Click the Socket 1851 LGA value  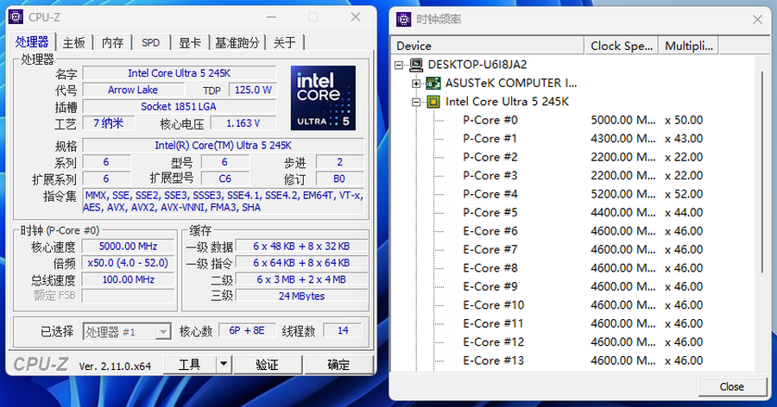tap(180, 106)
